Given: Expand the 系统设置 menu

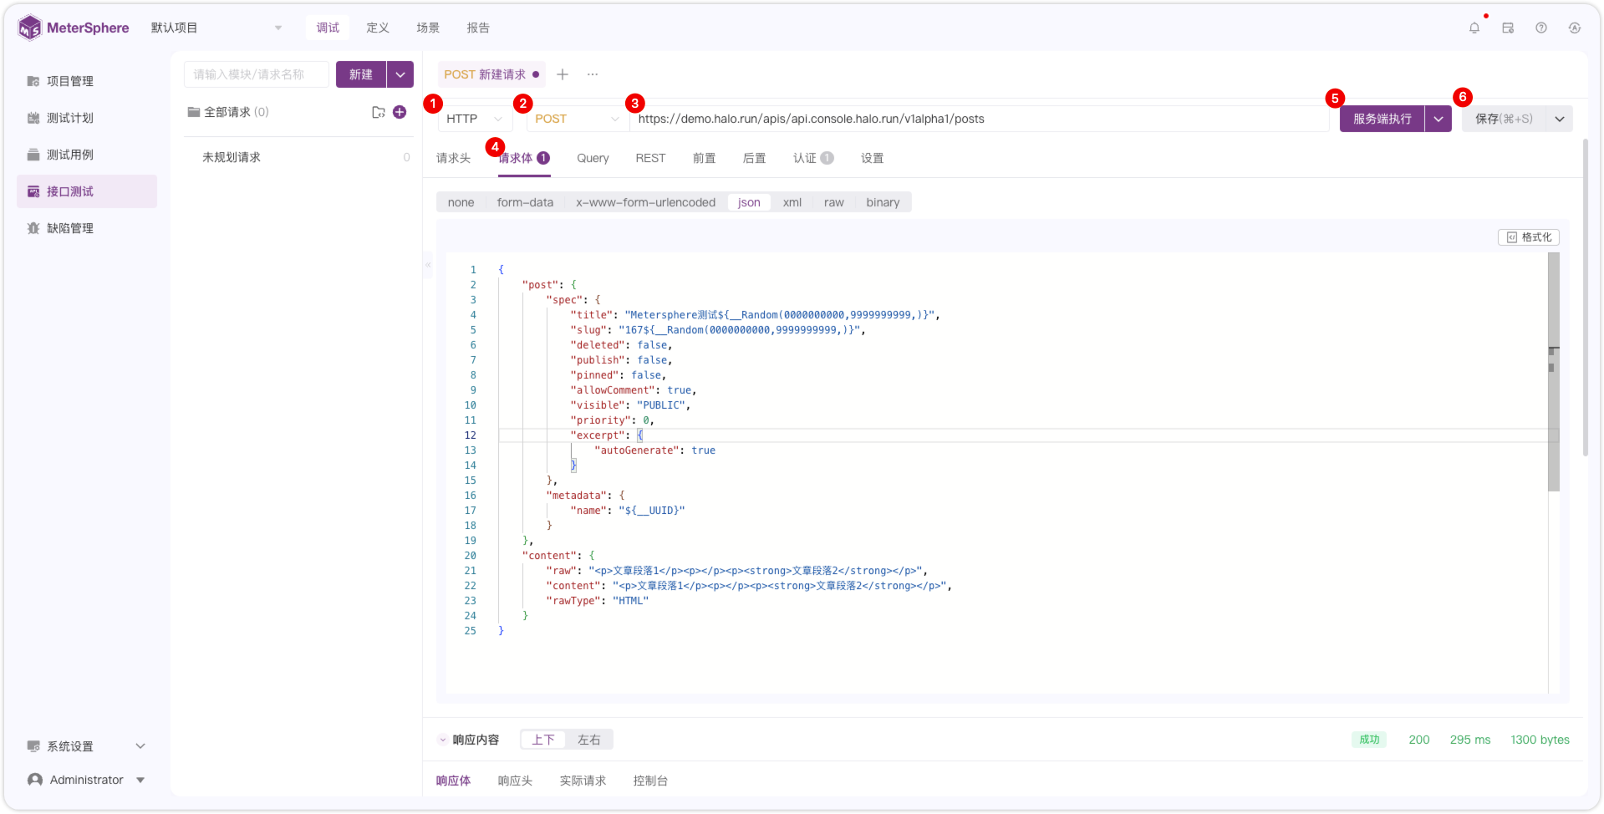Looking at the screenshot, I should coord(87,746).
